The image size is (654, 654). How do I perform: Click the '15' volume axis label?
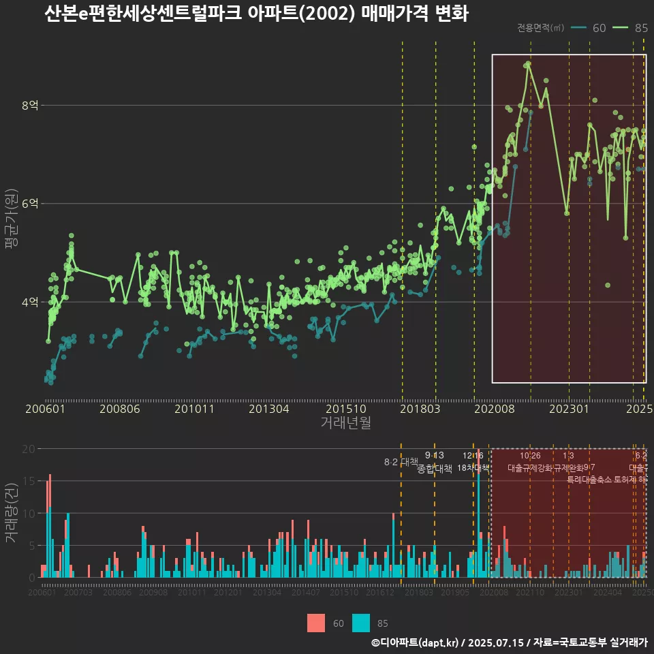point(29,481)
